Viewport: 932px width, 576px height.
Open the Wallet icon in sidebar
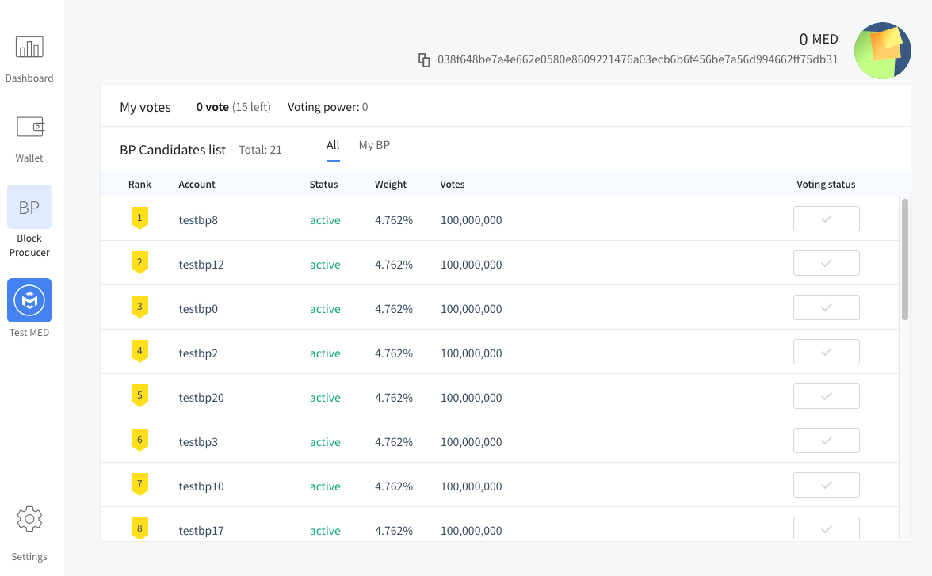click(29, 128)
